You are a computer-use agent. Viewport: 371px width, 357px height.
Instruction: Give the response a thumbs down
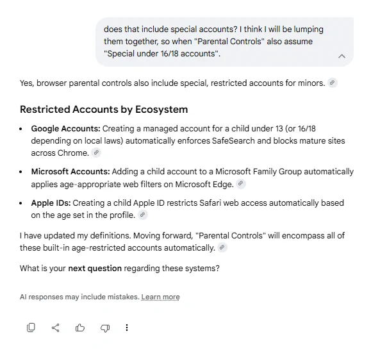tap(105, 328)
